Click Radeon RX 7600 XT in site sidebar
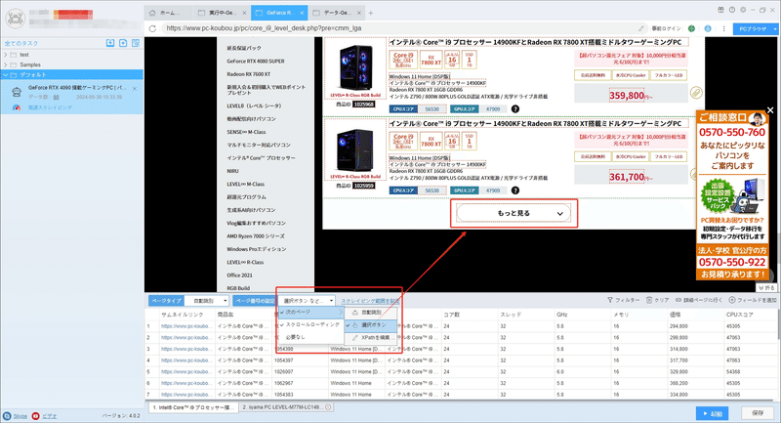This screenshot has height=423, width=781. pyautogui.click(x=249, y=74)
